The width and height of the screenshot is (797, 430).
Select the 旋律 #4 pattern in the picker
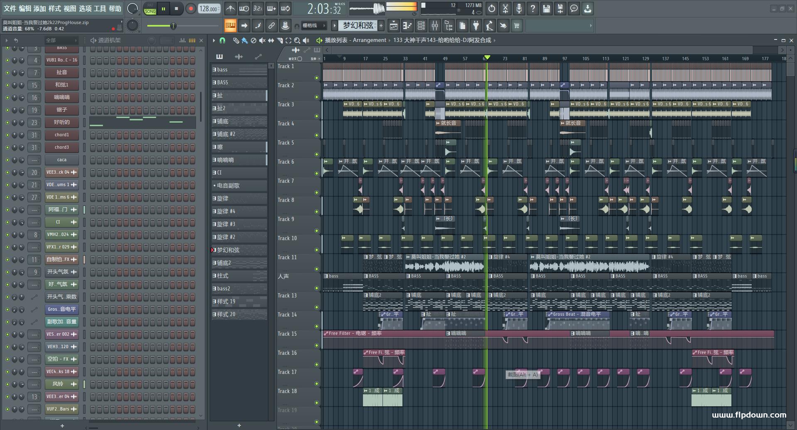coord(239,211)
